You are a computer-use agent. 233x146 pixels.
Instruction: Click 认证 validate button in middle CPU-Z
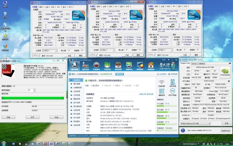(127, 55)
